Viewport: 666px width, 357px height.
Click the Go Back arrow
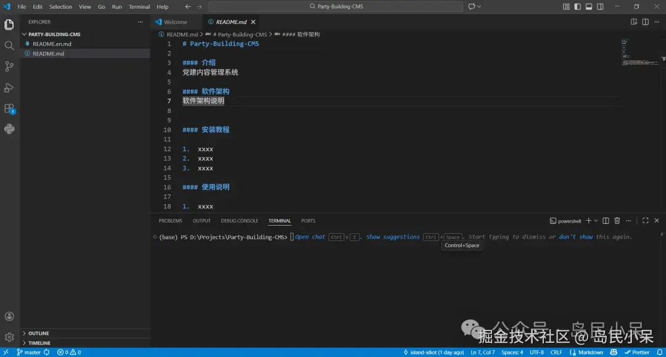tap(187, 6)
